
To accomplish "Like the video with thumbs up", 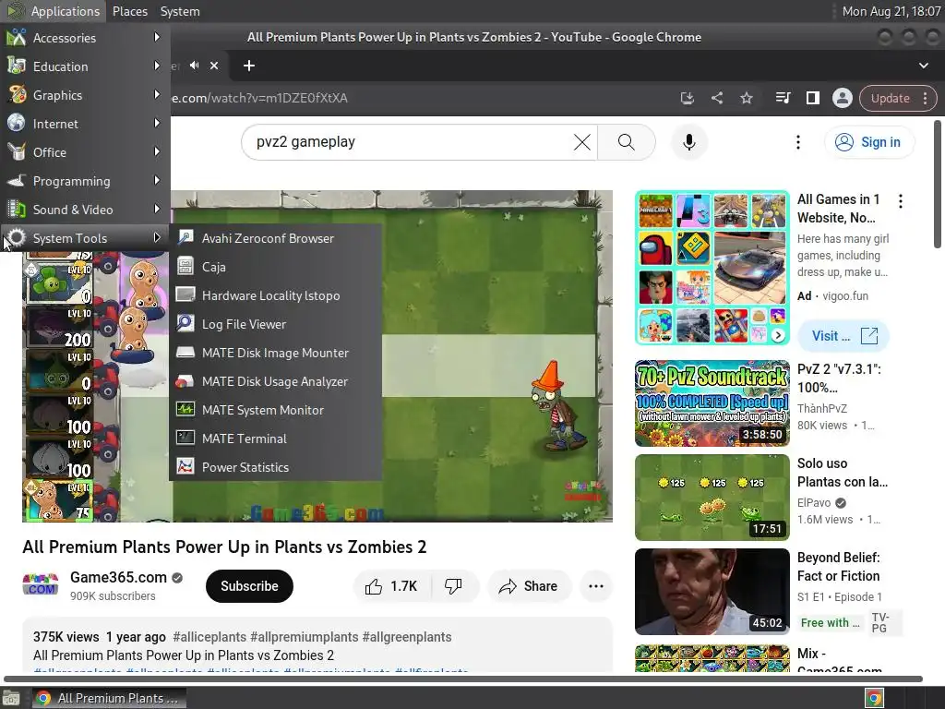I will (391, 586).
